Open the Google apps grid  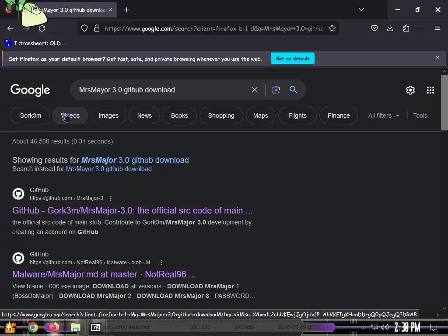coord(430,90)
